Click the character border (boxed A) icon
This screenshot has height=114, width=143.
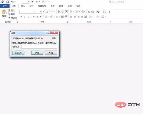coord(66,12)
